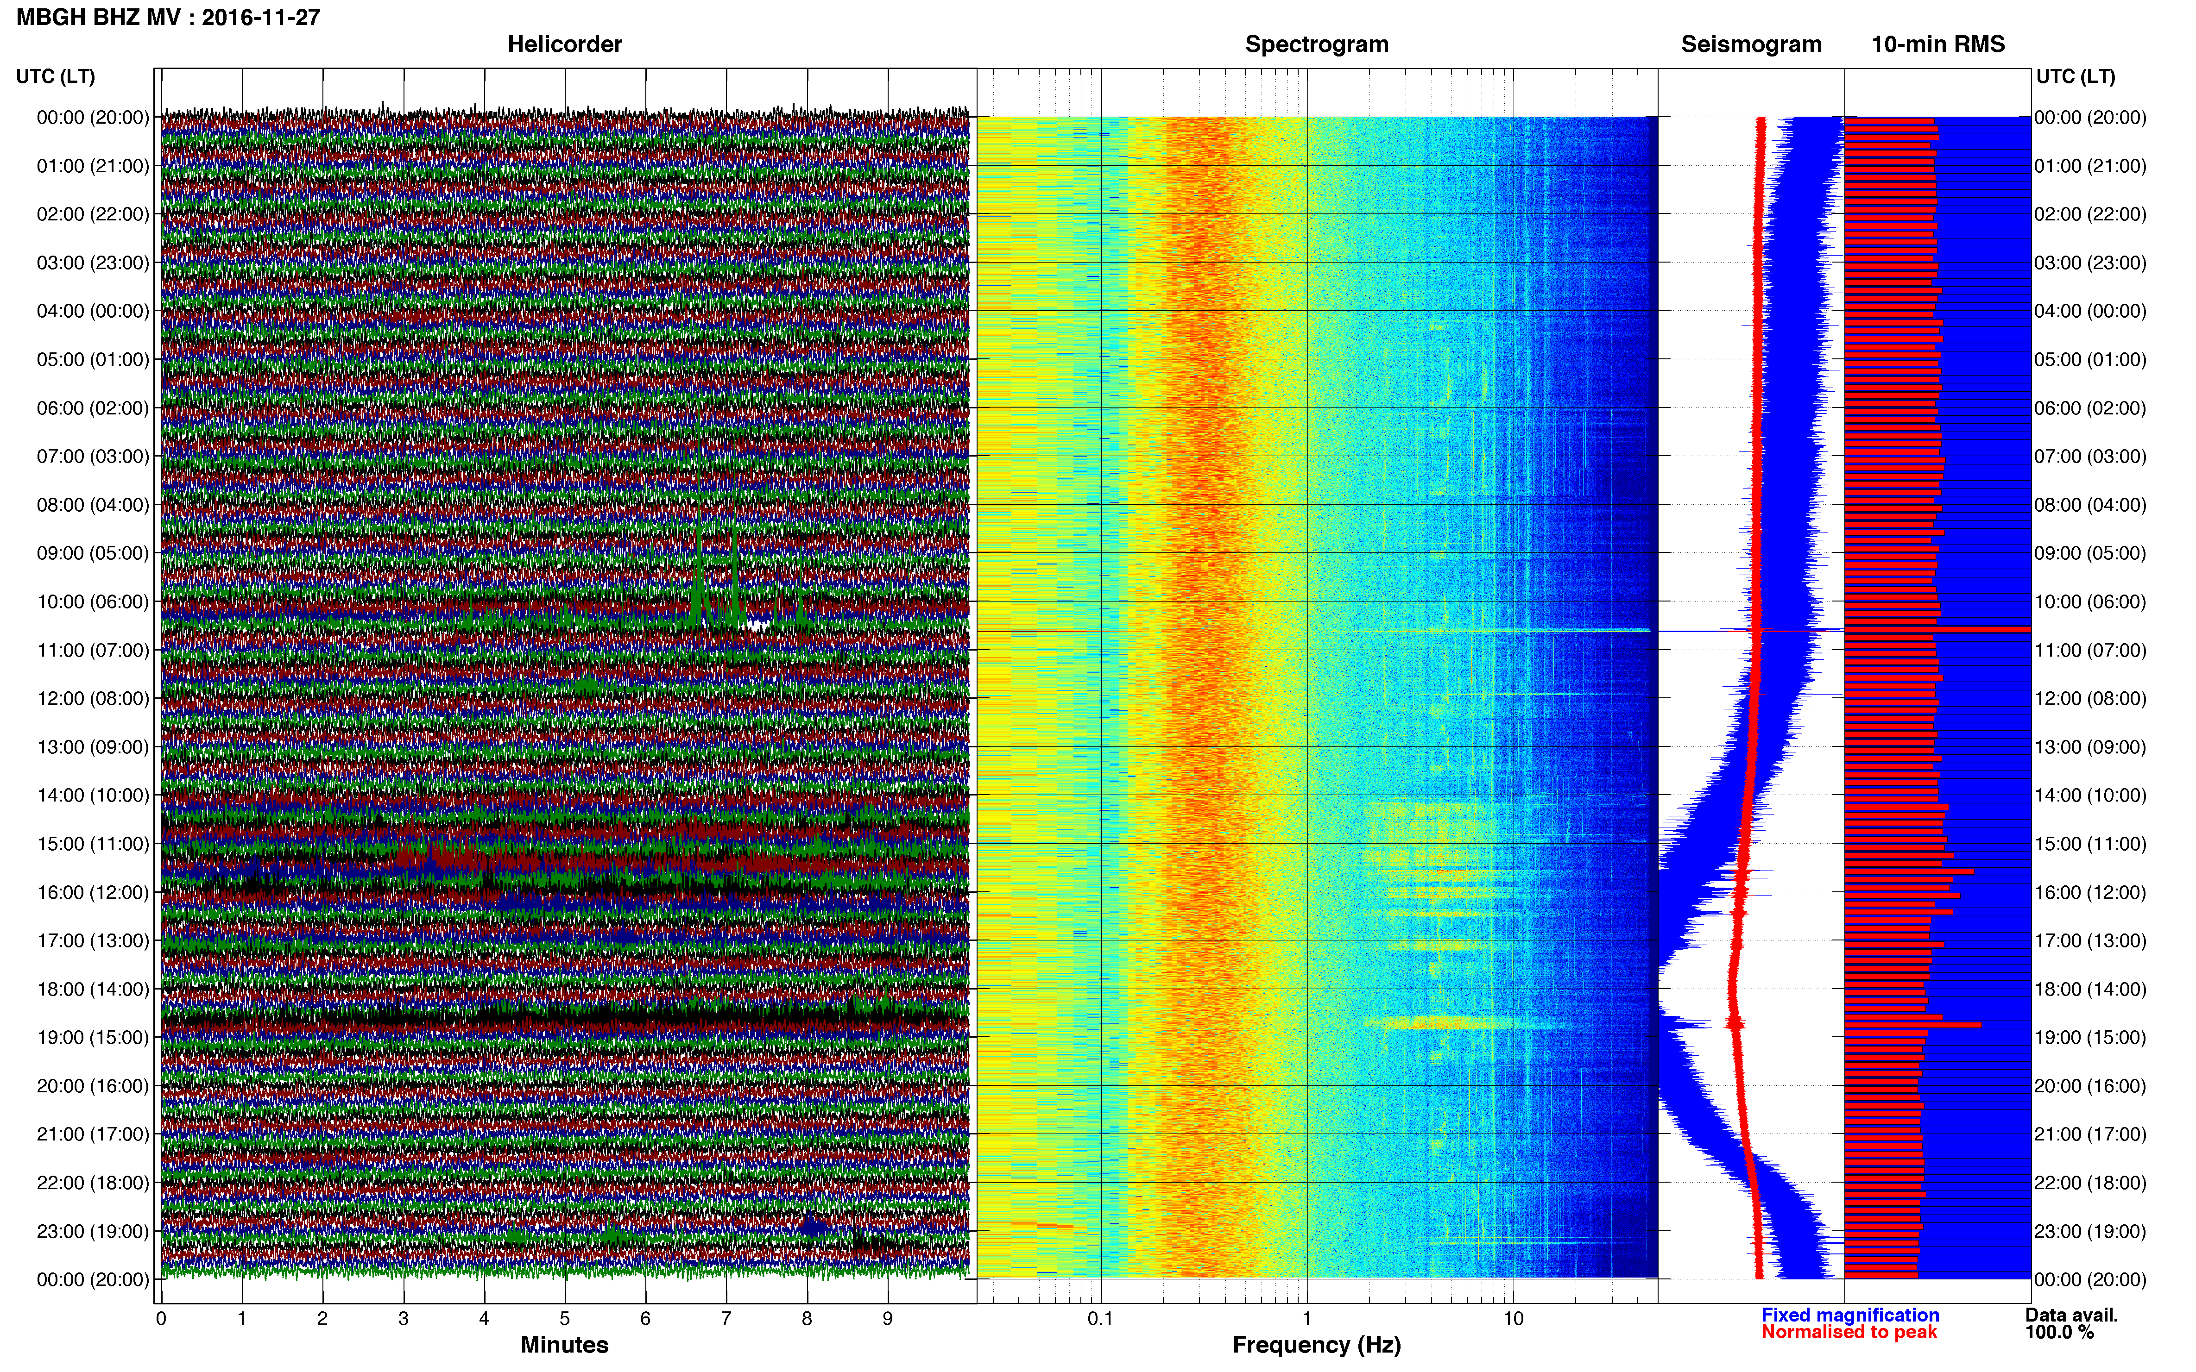Click left time label '03:00 (23:00)'
The image size is (2196, 1372).
click(93, 263)
